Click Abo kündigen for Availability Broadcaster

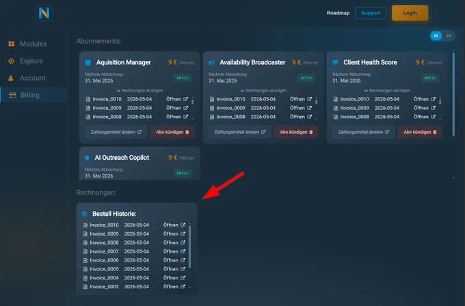tap(296, 132)
